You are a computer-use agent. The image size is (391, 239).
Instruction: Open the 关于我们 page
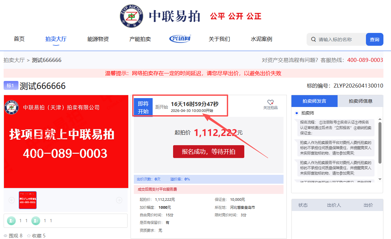[219, 39]
